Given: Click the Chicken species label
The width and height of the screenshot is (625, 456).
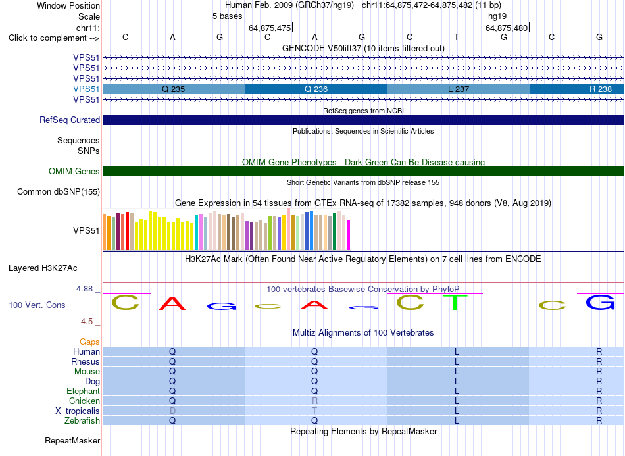Looking at the screenshot, I should [84, 401].
